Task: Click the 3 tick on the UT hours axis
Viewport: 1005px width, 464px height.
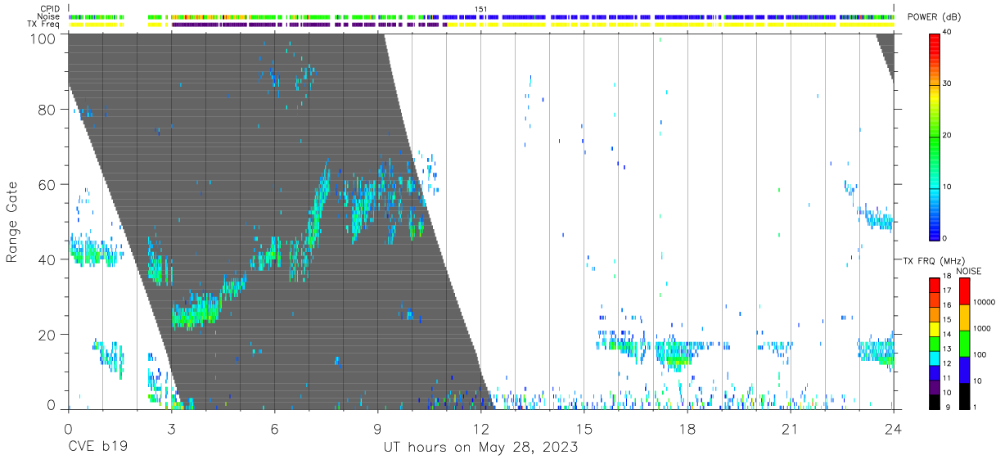Action: point(171,428)
